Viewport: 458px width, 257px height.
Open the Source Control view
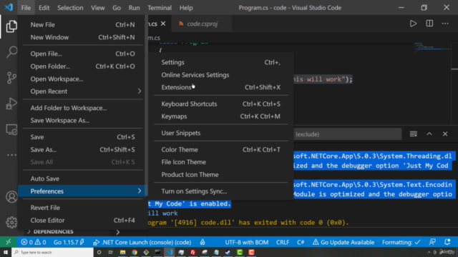(x=11, y=78)
